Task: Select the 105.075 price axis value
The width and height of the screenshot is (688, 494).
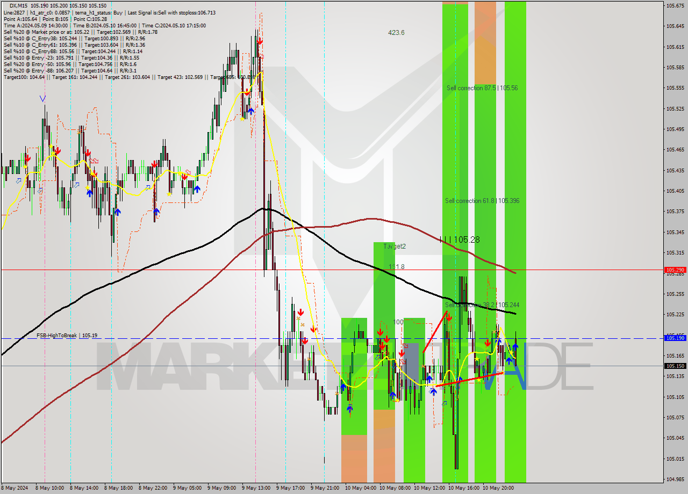Action: coord(675,418)
